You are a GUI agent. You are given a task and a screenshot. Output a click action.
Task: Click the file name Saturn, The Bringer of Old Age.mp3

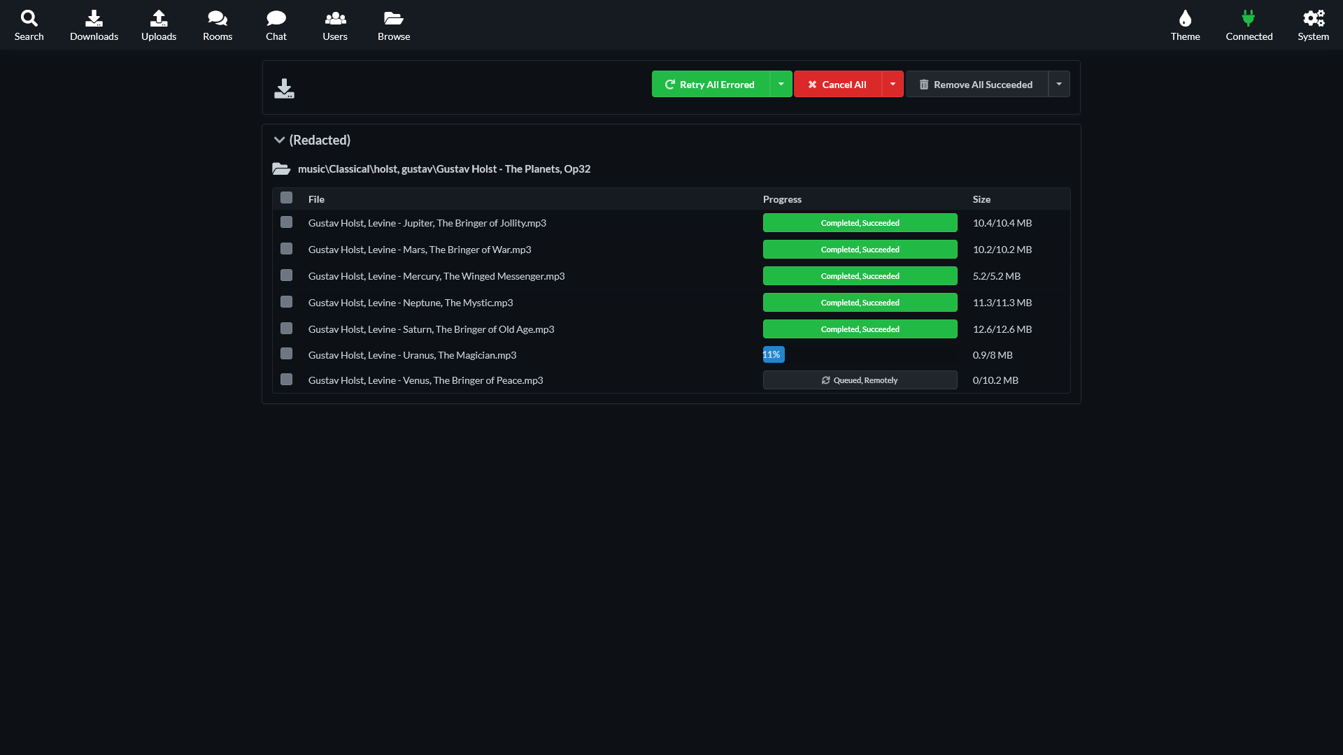431,329
